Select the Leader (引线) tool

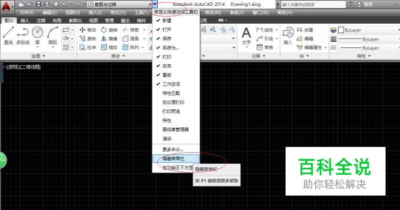[265, 39]
